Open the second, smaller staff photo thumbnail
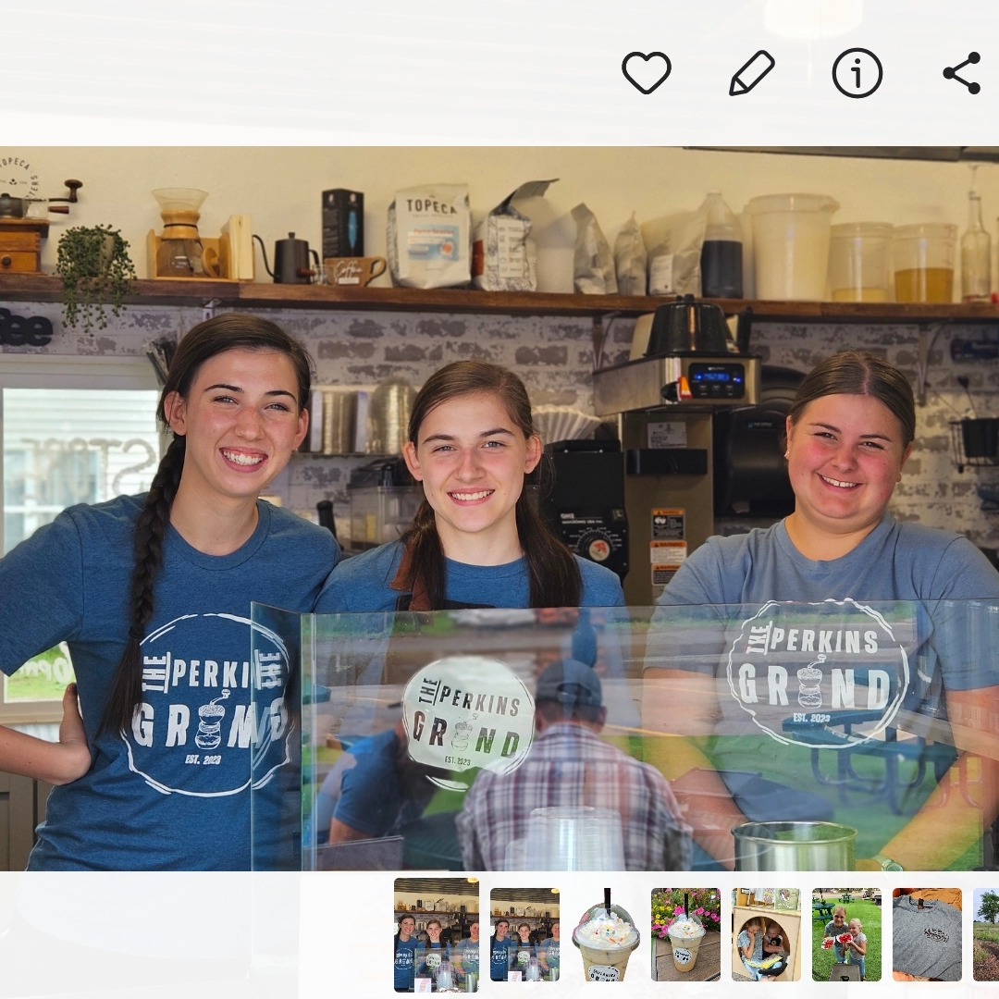Image resolution: width=999 pixels, height=999 pixels. pos(525,934)
